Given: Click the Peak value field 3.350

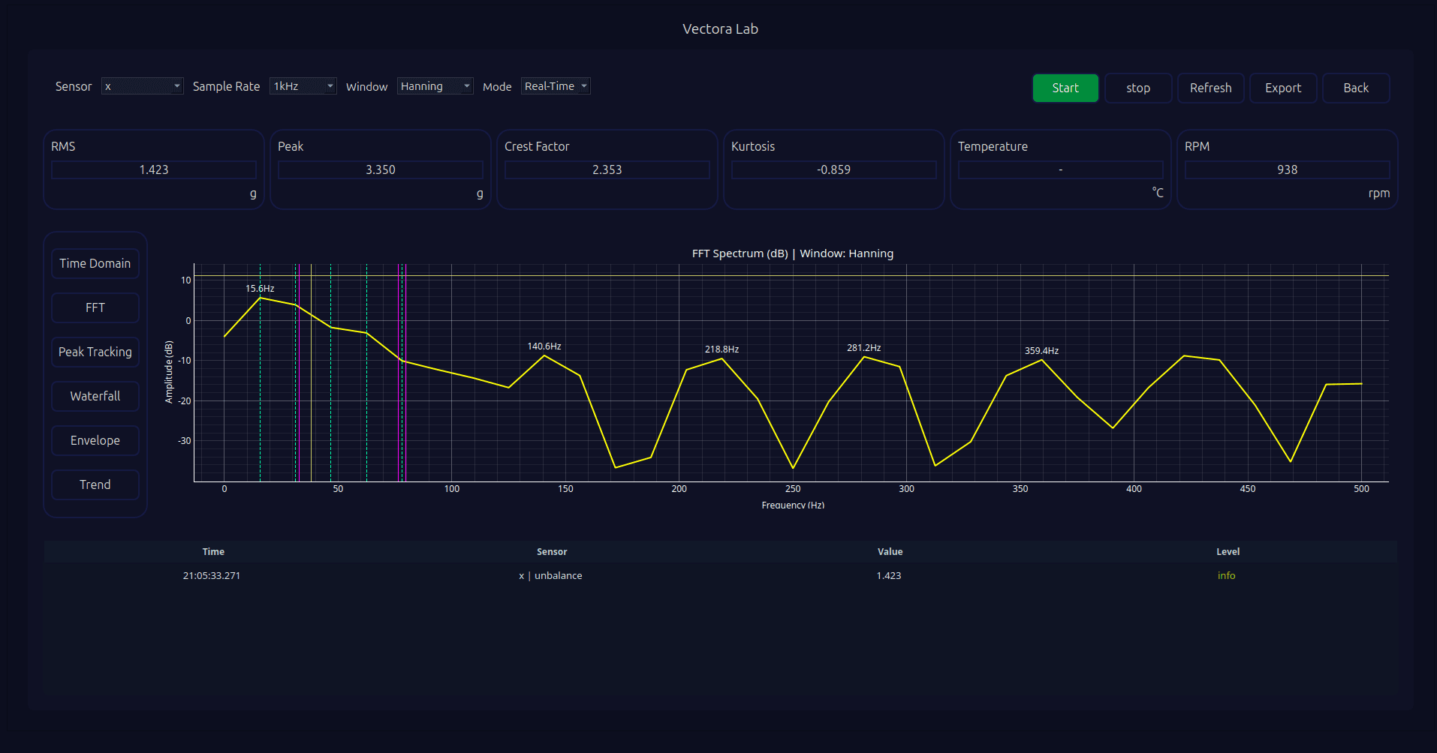Looking at the screenshot, I should coord(381,169).
